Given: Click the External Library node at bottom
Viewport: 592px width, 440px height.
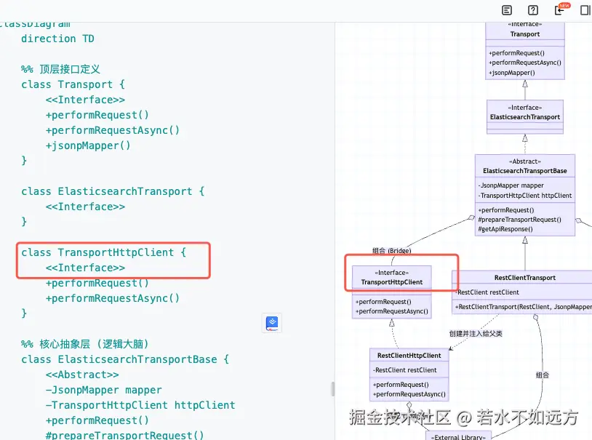Looking at the screenshot, I should coord(458,436).
